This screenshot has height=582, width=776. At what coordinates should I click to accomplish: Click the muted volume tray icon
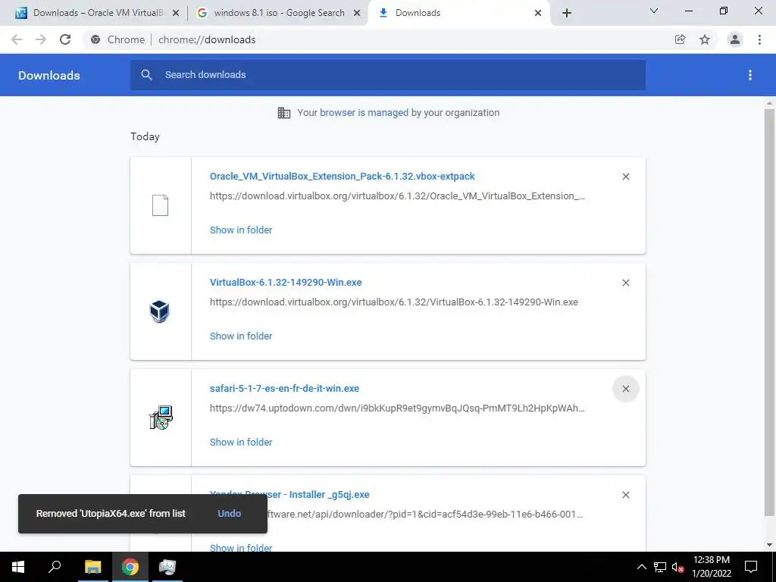[677, 567]
